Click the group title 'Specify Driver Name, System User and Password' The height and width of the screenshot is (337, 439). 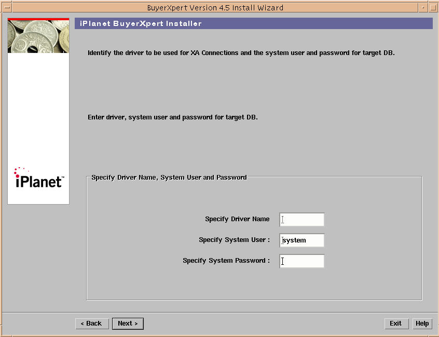169,178
